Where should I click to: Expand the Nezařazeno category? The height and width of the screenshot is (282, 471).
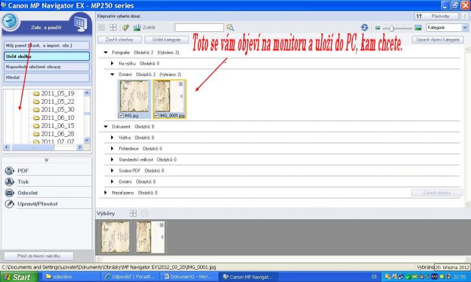[x=105, y=193]
